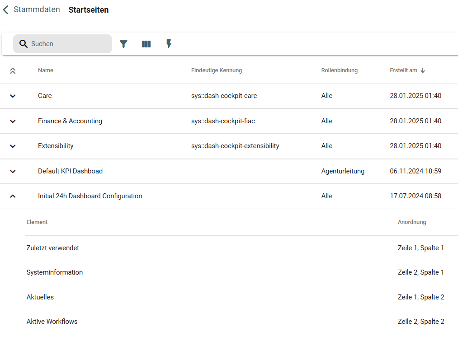458x341 pixels.
Task: Expand the Default KPI Dashboad row
Action: click(13, 171)
